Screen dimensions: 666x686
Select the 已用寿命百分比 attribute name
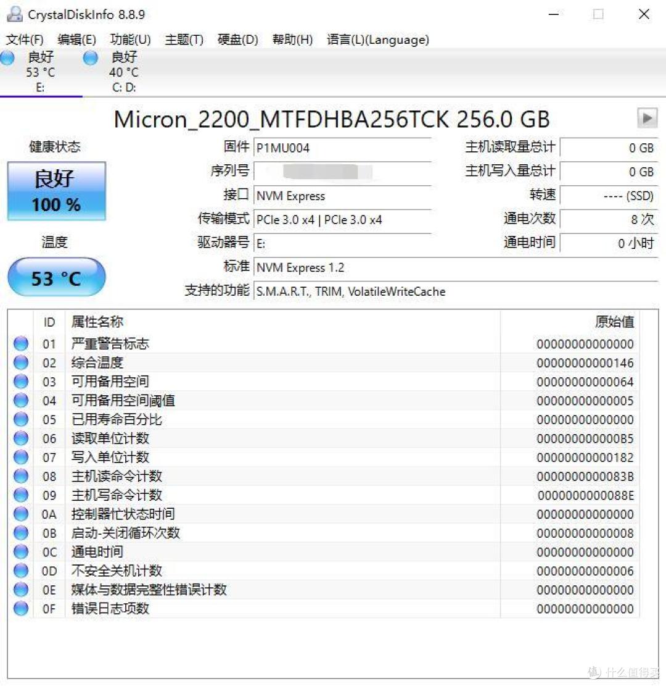click(x=117, y=419)
